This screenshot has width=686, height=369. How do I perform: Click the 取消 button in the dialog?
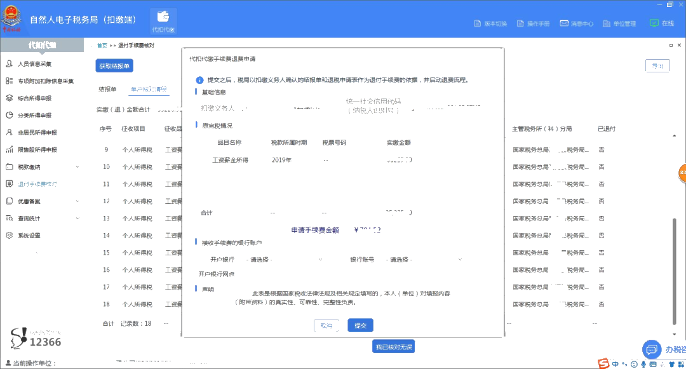(x=326, y=325)
